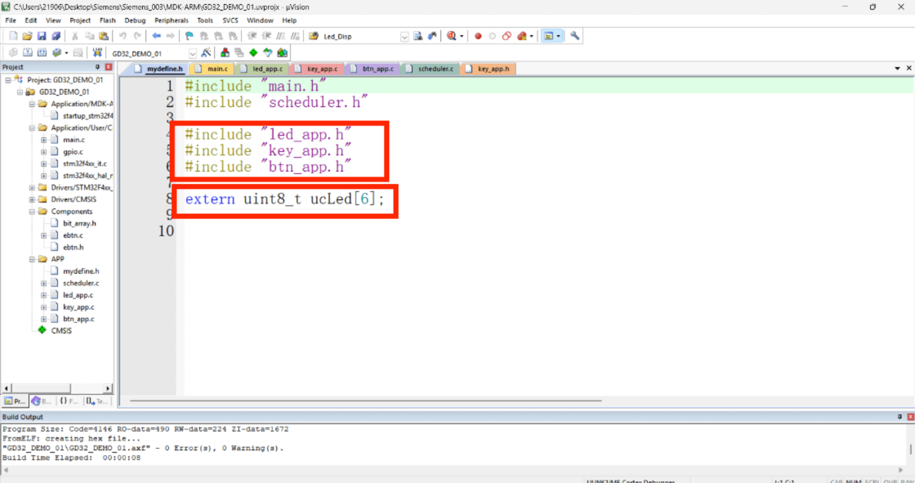Image resolution: width=915 pixels, height=483 pixels.
Task: Click the Open file toolbar icon
Action: [x=27, y=36]
